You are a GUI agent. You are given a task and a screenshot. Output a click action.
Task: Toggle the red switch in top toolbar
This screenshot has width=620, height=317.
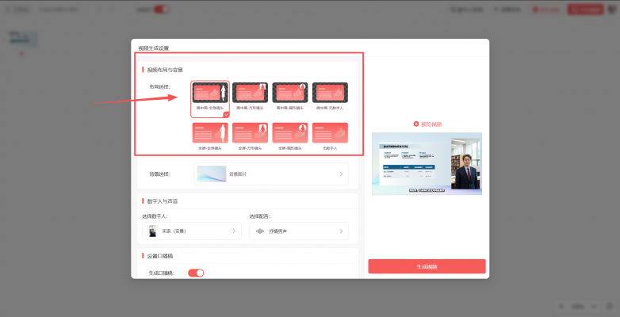[x=162, y=10]
